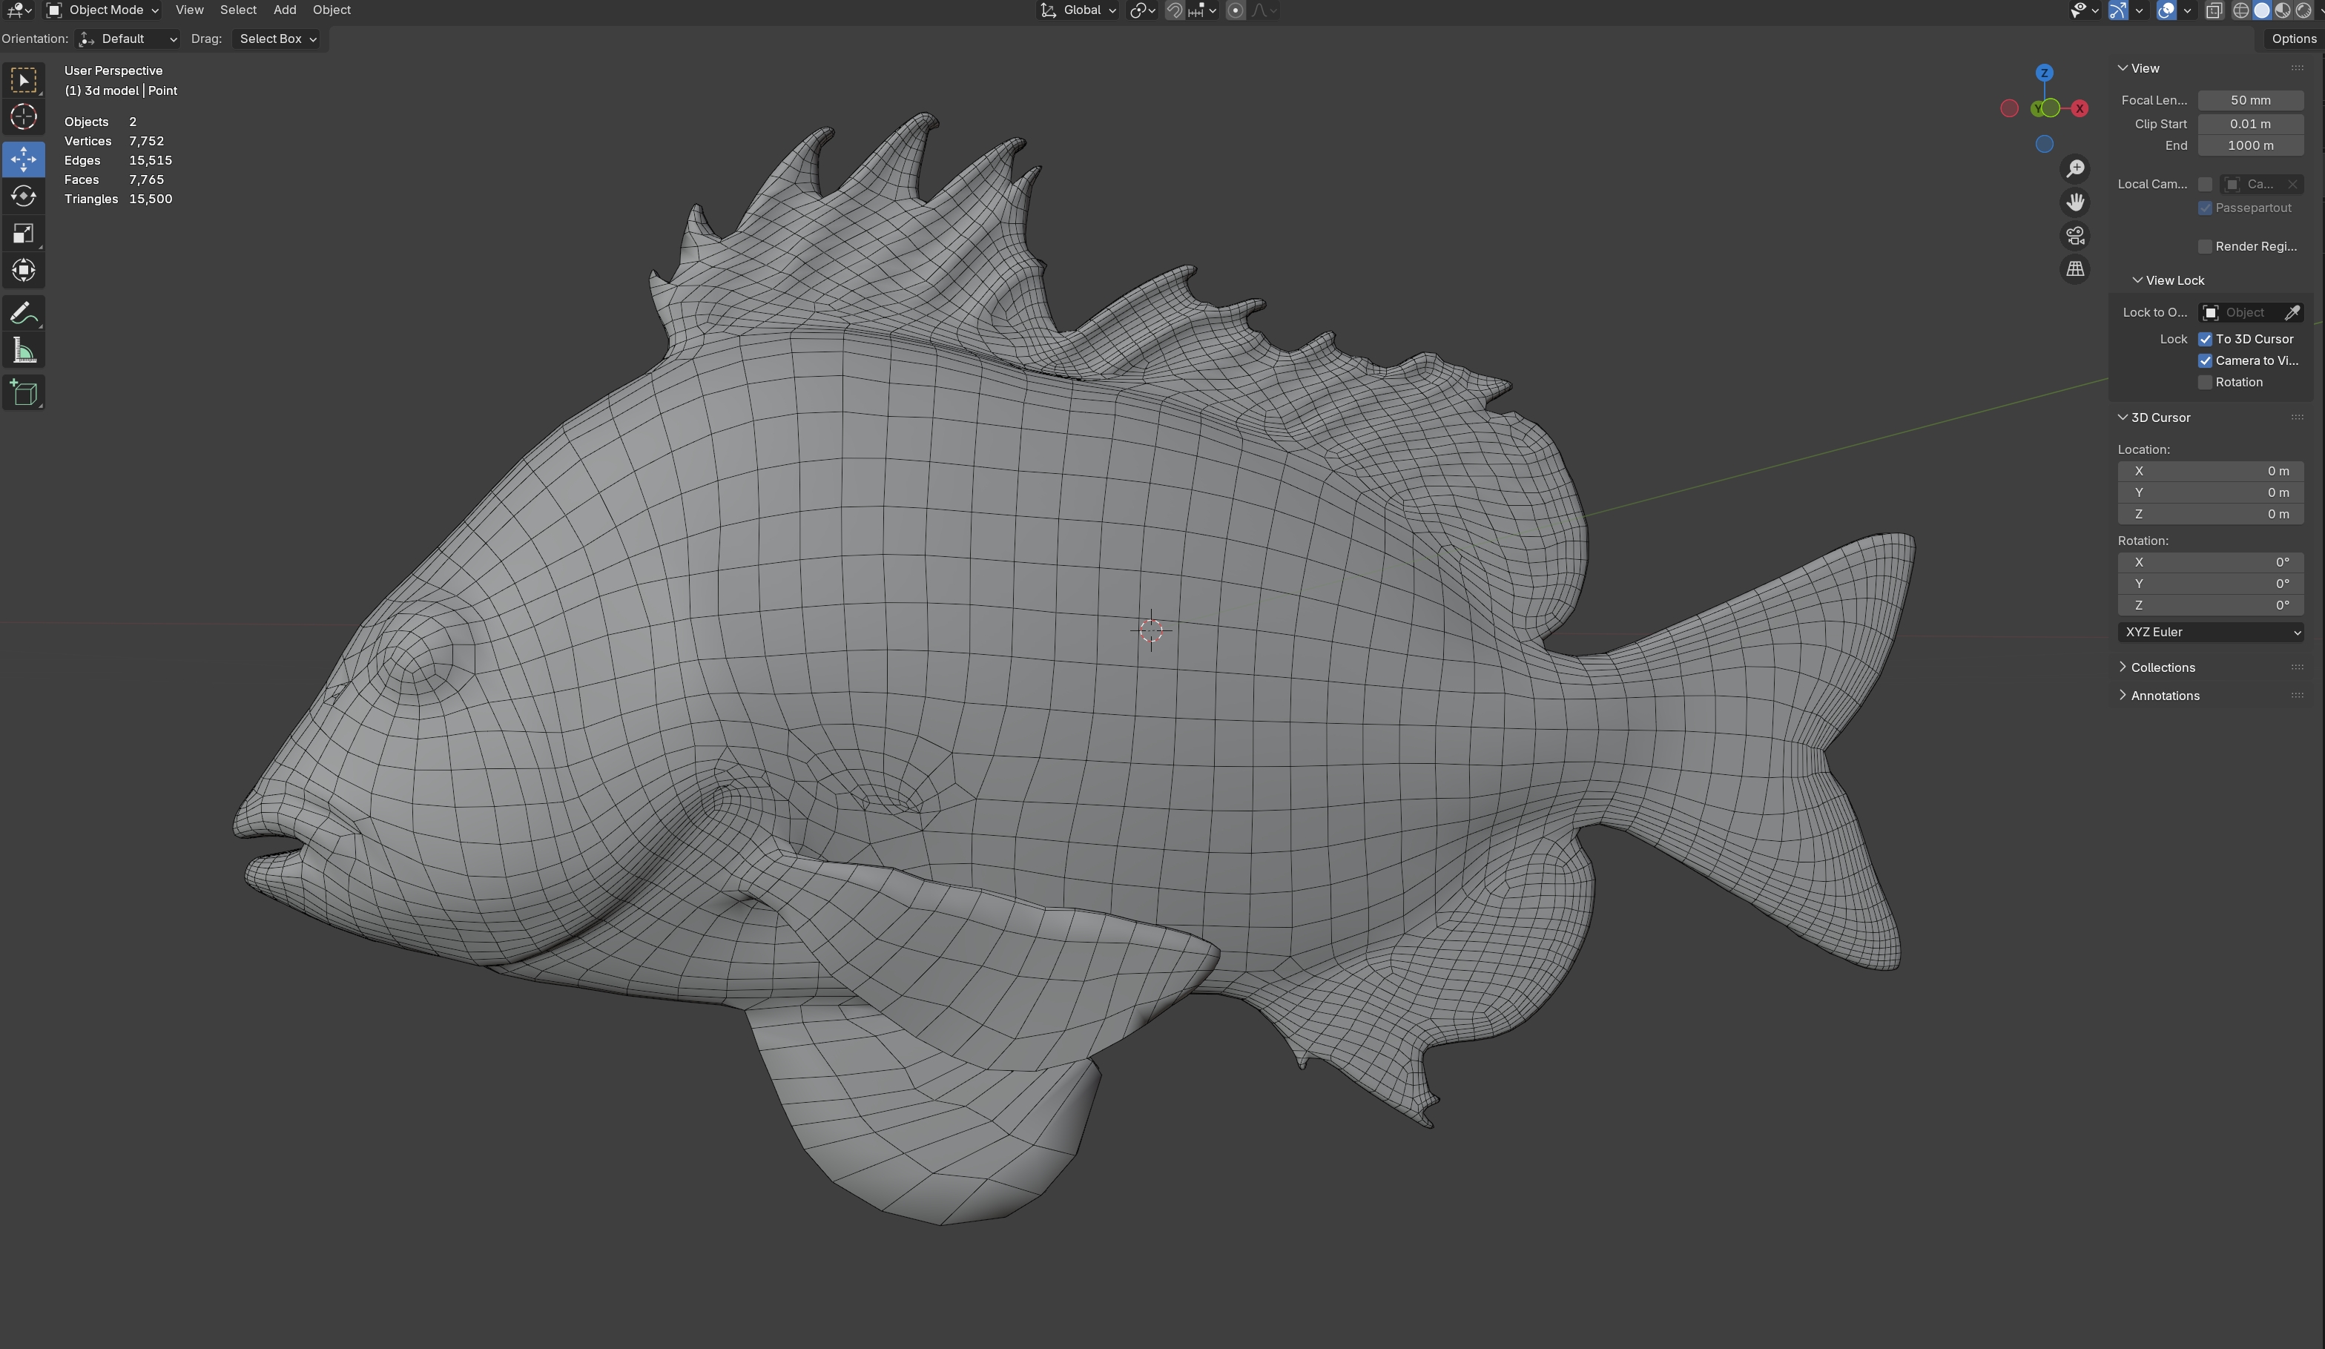
Task: Select the Add Cube tool
Action: [x=23, y=393]
